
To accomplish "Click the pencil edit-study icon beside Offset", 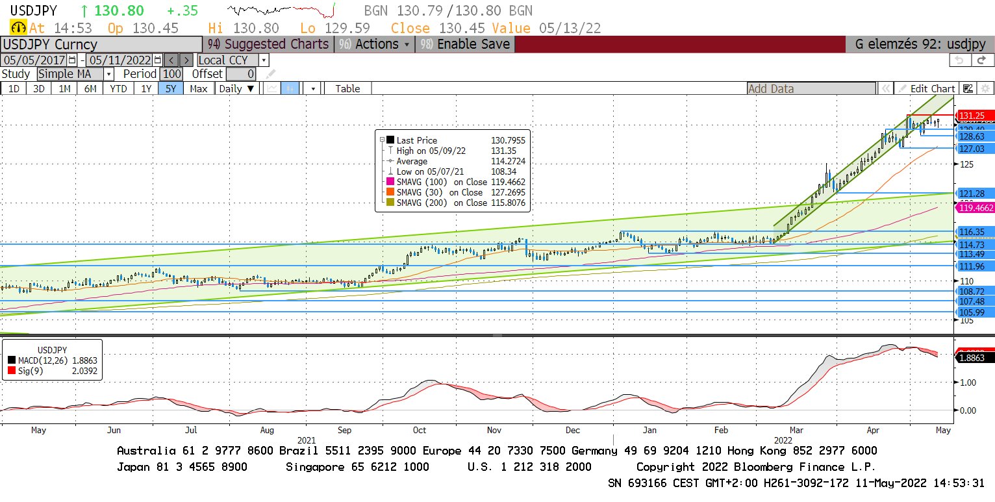I will coord(270,74).
